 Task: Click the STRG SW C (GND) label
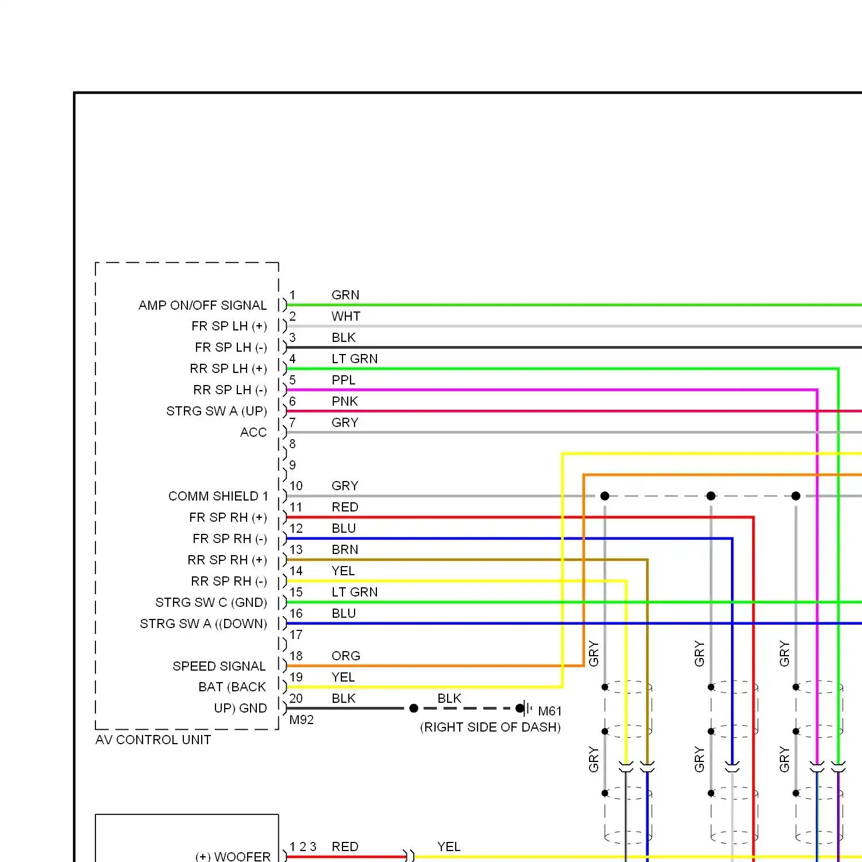point(211,603)
